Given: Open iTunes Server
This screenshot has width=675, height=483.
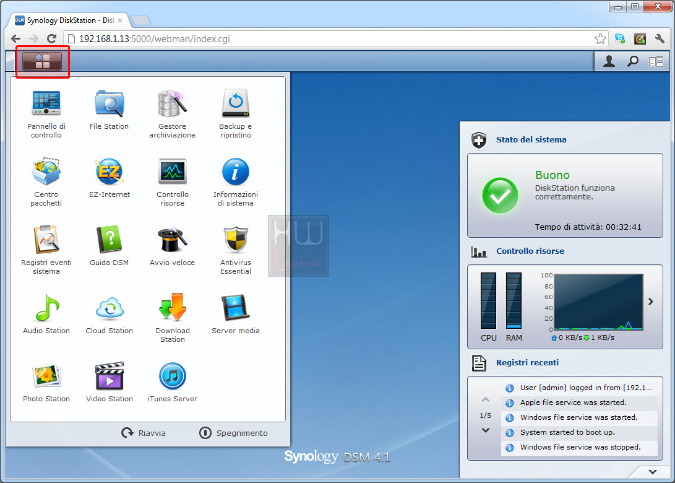Looking at the screenshot, I should 172,381.
